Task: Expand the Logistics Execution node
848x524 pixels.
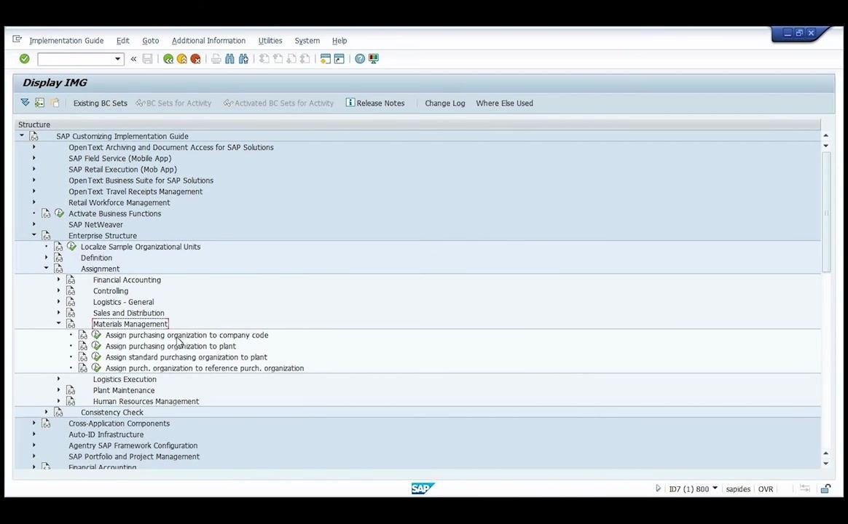Action: pyautogui.click(x=58, y=378)
